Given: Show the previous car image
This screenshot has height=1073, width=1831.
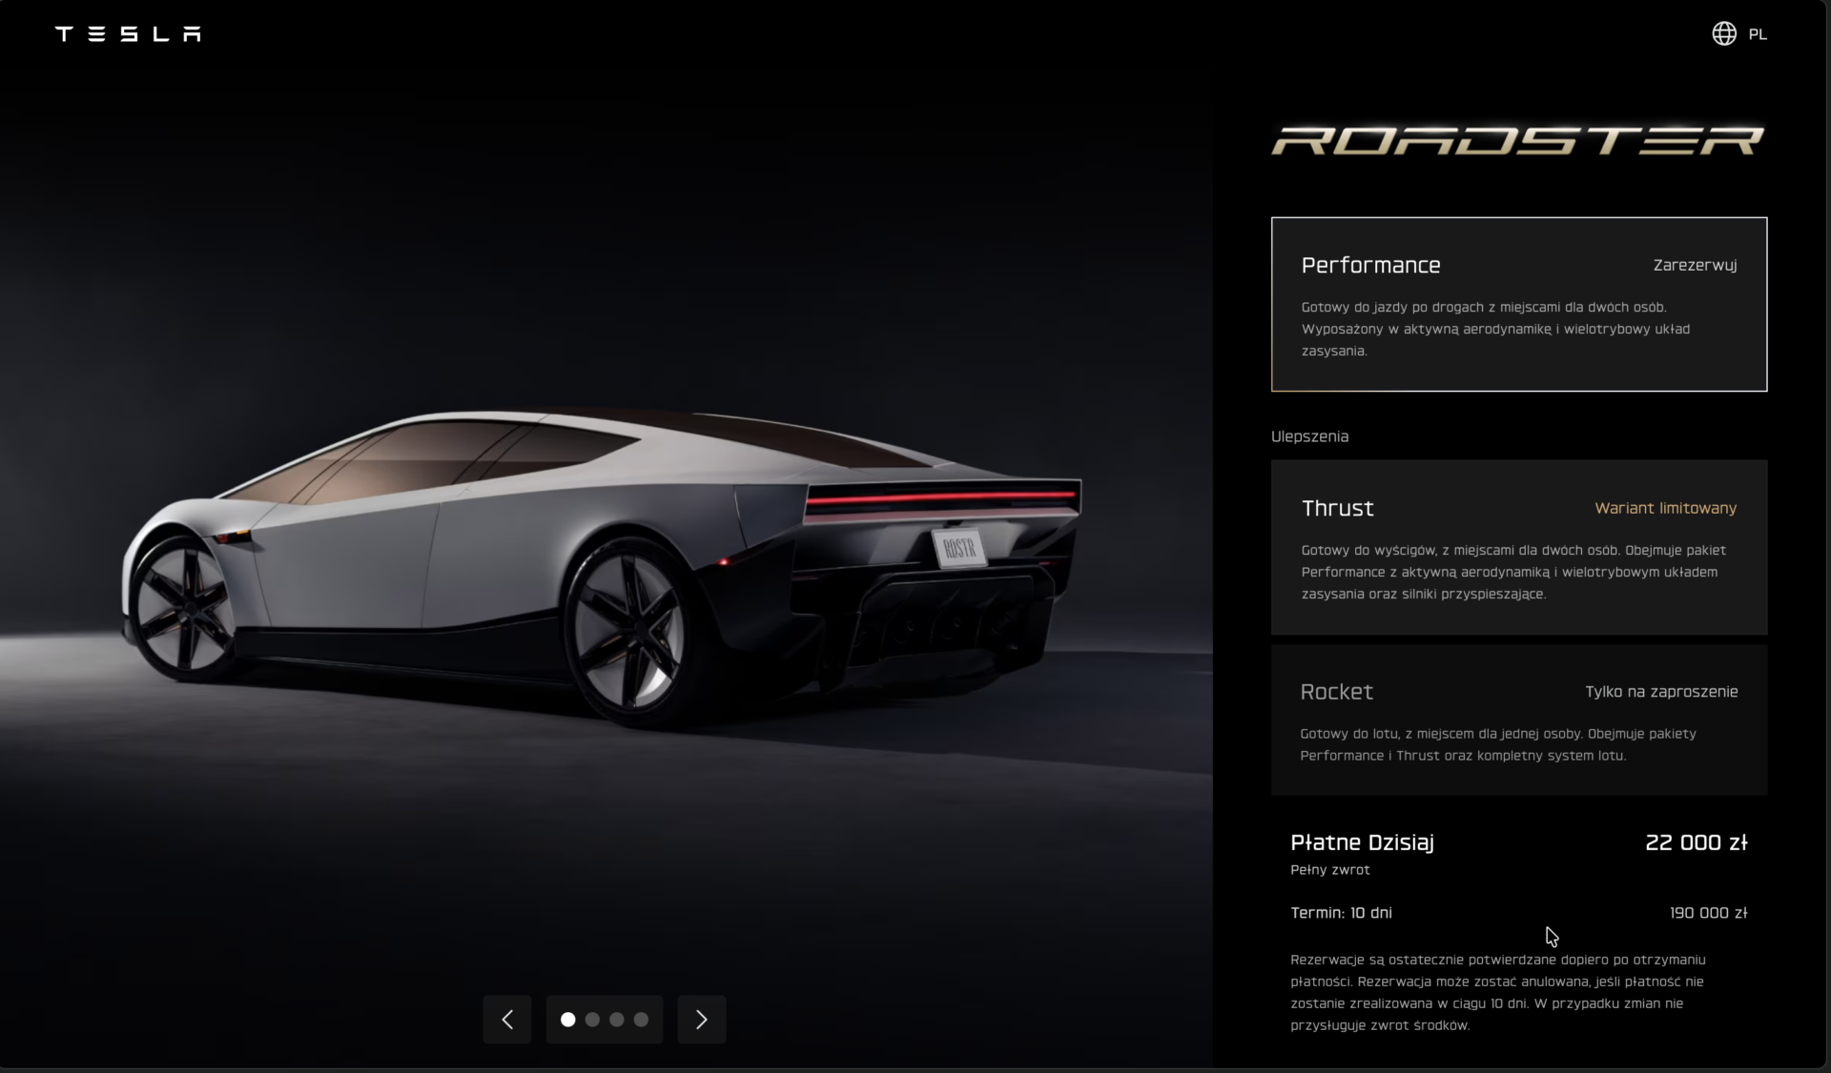Looking at the screenshot, I should pos(507,1020).
